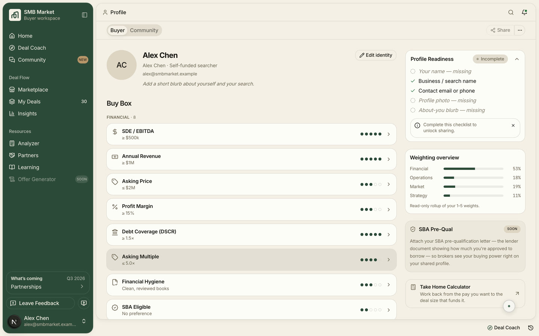Expand the Annual Revenue row chevron

[x=389, y=159]
